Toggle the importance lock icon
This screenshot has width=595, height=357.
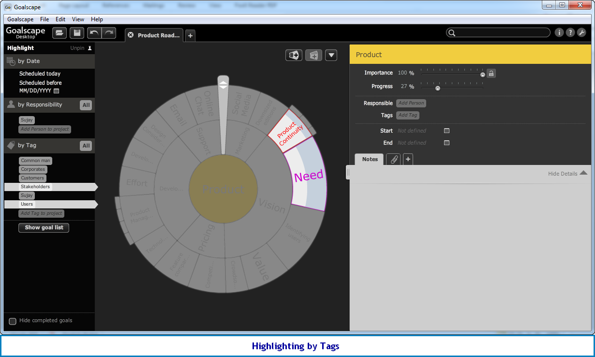pyautogui.click(x=491, y=74)
